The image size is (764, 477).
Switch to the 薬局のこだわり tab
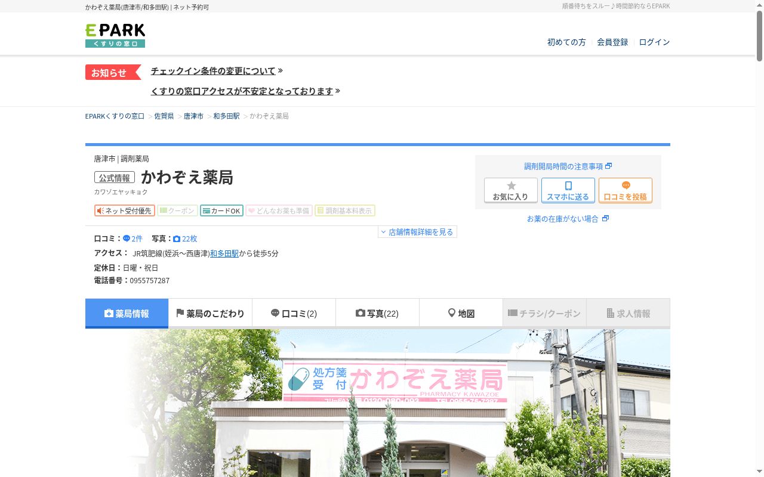coord(210,314)
